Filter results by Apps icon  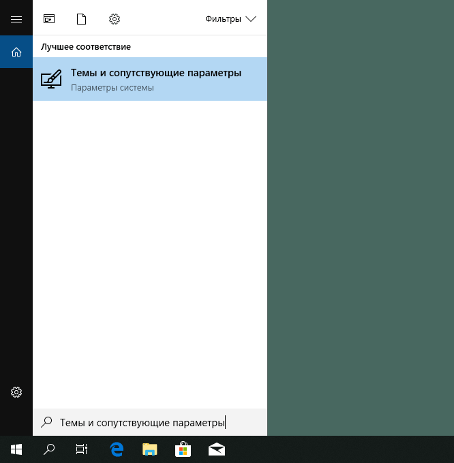(x=49, y=19)
